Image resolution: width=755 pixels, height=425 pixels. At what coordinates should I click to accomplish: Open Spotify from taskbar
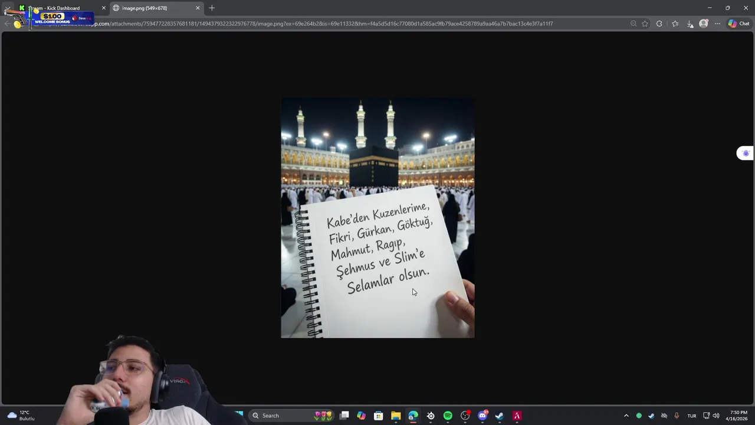(448, 416)
